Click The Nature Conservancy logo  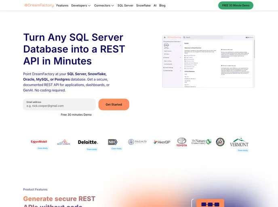[x=201, y=142]
